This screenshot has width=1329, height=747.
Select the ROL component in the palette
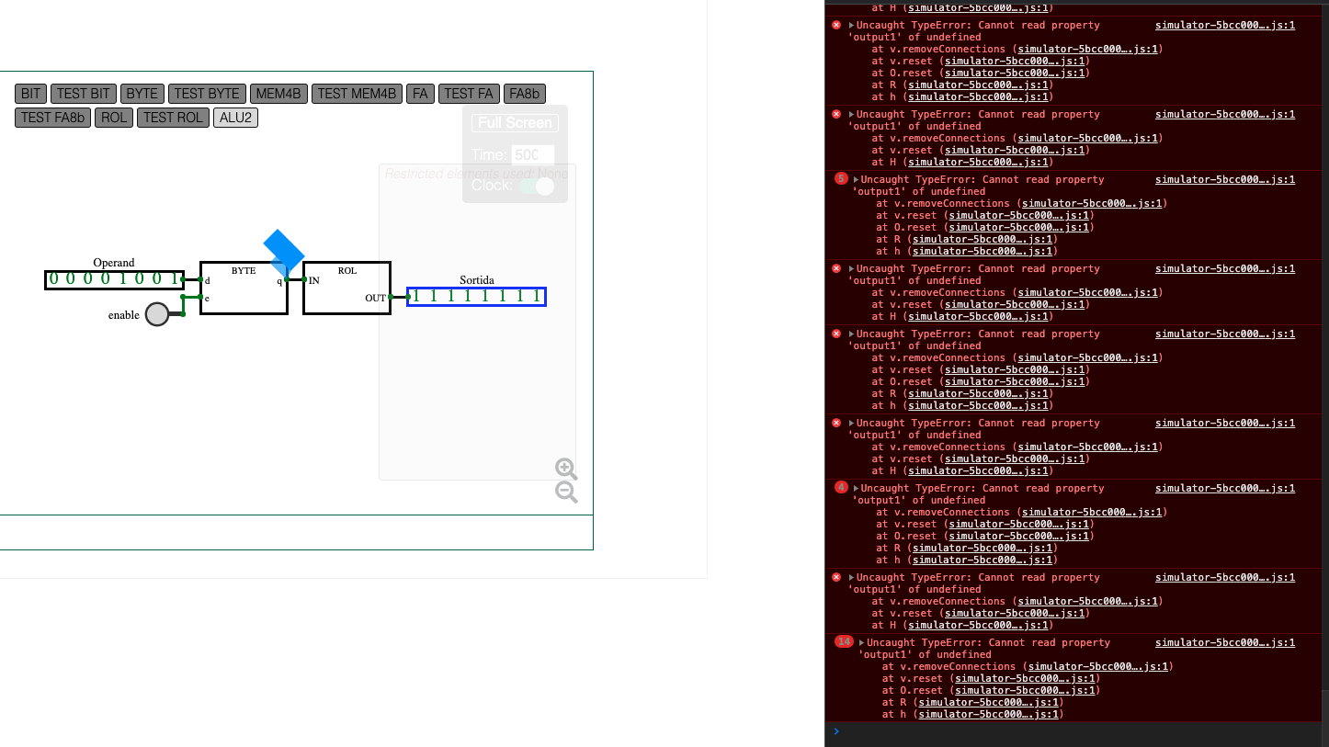point(113,117)
